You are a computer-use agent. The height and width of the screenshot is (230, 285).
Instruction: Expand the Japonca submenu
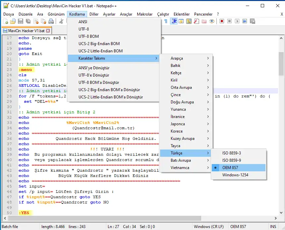pyautogui.click(x=186, y=124)
